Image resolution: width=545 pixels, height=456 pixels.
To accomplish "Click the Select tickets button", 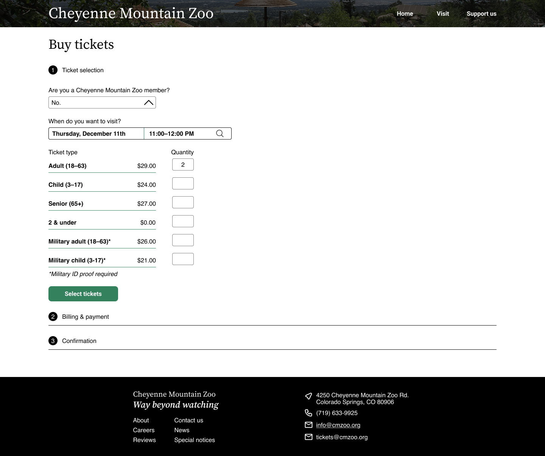I will (83, 294).
